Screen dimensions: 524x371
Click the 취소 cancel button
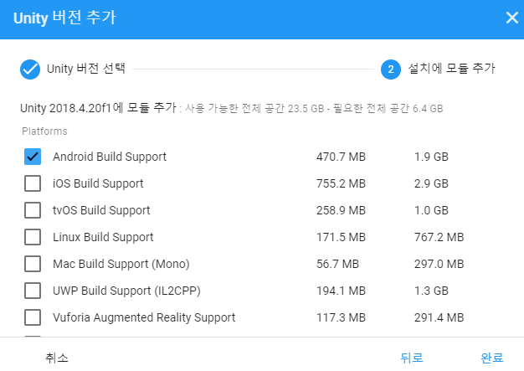tap(57, 358)
